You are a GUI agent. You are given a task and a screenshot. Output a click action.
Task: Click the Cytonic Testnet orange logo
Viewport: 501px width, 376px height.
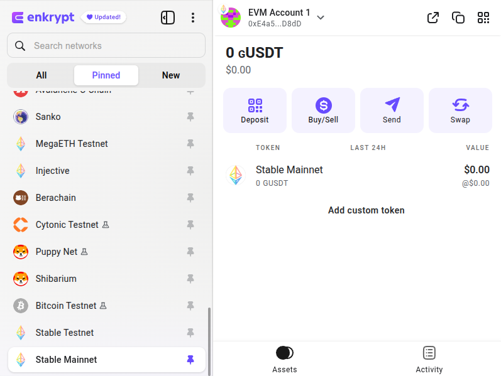coord(21,225)
